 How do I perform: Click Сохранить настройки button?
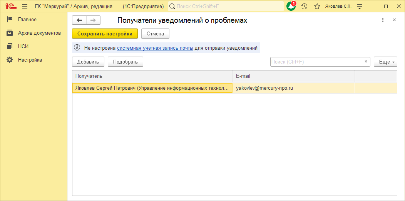click(105, 33)
